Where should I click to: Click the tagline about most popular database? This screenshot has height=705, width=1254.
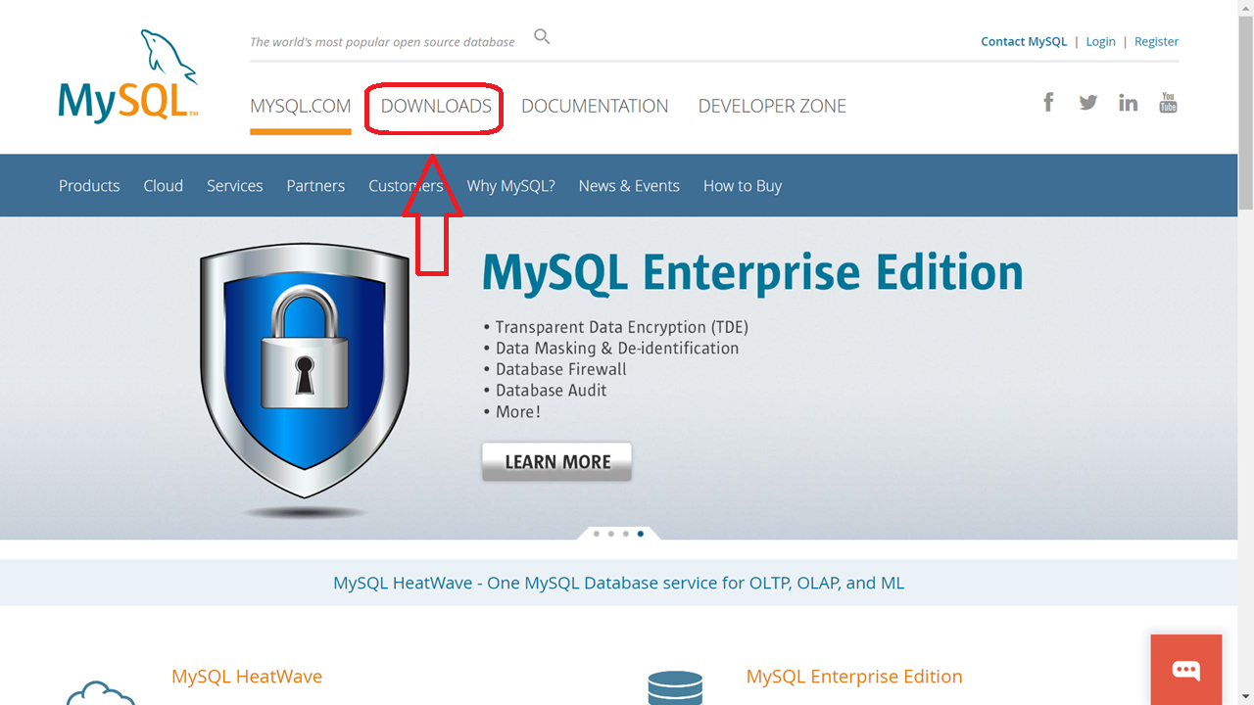[382, 42]
